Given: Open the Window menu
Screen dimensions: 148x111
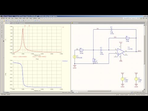Looking at the screenshot, I should point(35,18).
